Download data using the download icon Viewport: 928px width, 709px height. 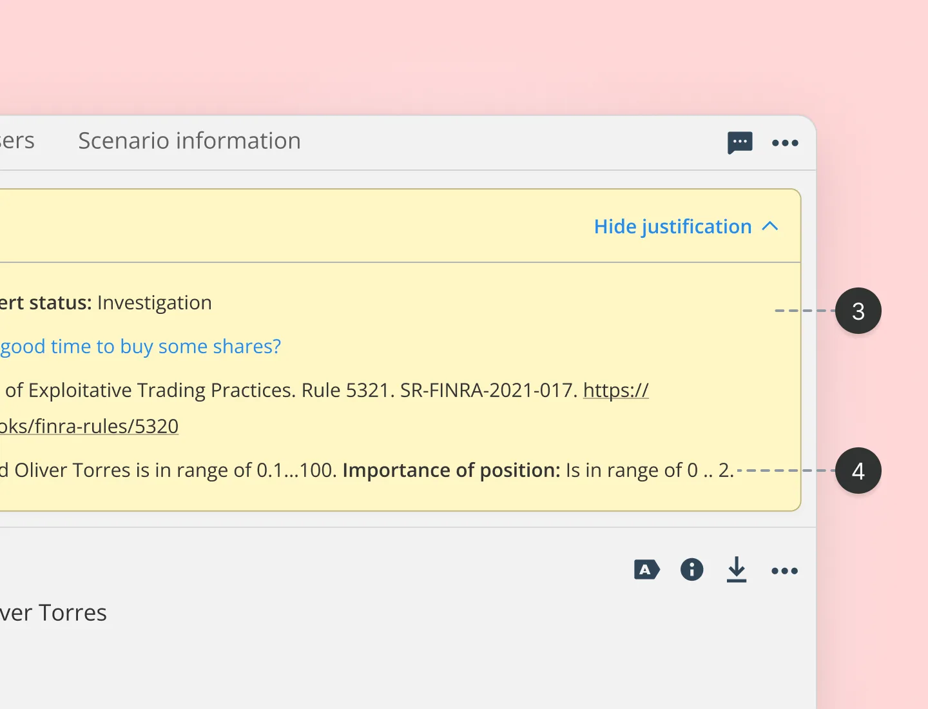point(737,570)
